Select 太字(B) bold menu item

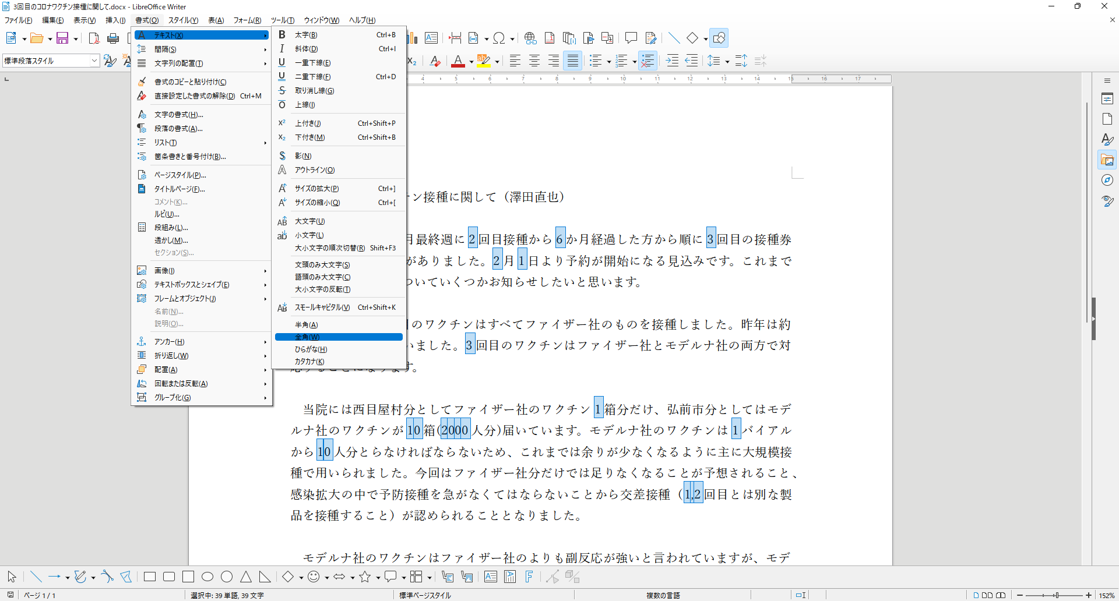(339, 35)
